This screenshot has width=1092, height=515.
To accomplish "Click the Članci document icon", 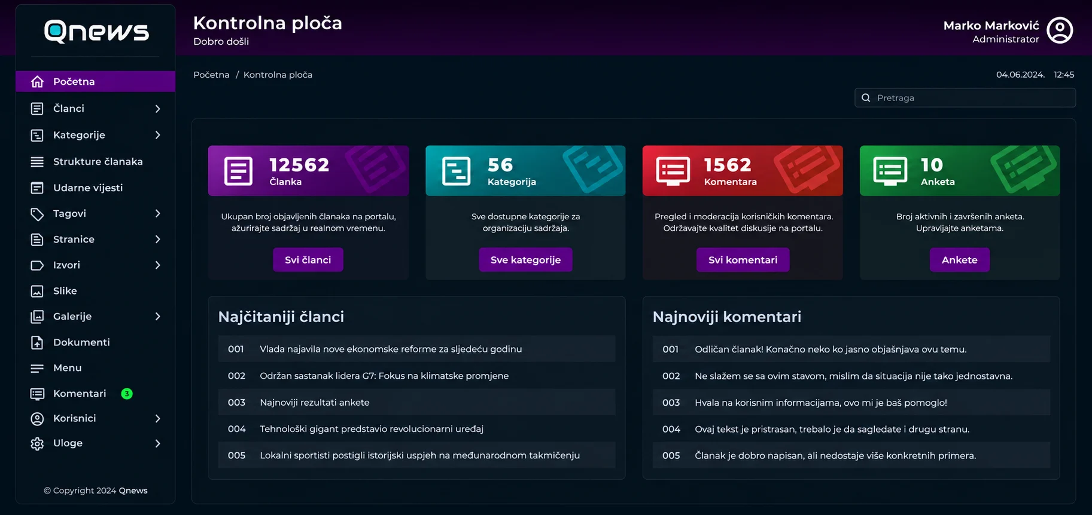I will (x=37, y=109).
